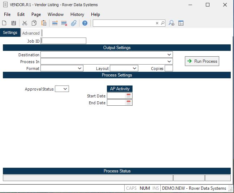234x193 pixels.
Task: Click the Copy icon in toolbar
Action: [x=34, y=23]
